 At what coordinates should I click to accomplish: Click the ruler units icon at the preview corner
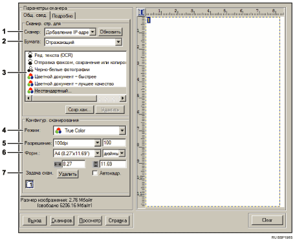click(142, 12)
